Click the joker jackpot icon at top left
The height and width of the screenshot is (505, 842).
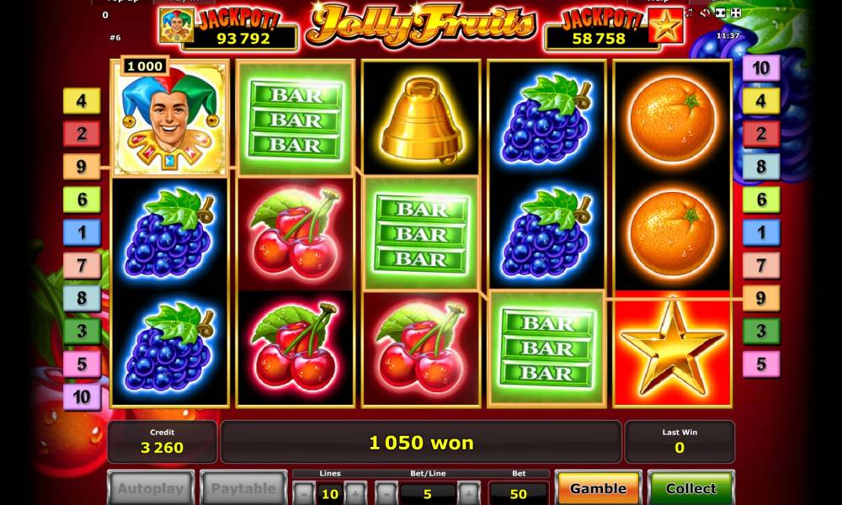(176, 25)
